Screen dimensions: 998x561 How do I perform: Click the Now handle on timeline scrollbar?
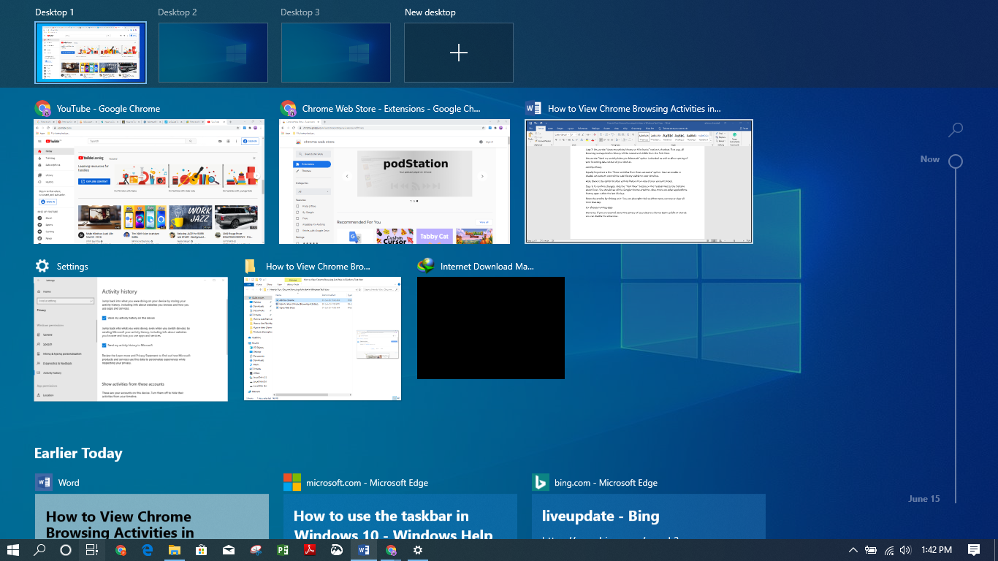coord(955,161)
